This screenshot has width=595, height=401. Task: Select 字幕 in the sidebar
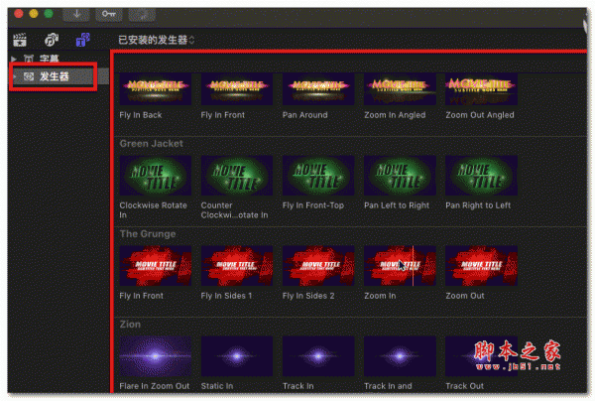coord(49,59)
